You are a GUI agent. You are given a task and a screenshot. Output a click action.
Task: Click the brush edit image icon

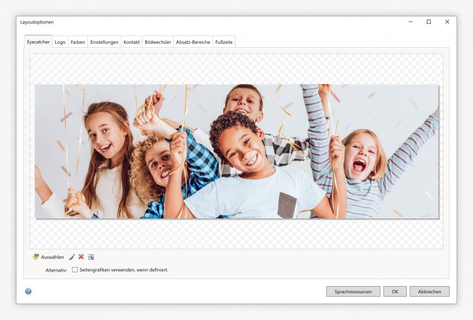click(x=72, y=257)
